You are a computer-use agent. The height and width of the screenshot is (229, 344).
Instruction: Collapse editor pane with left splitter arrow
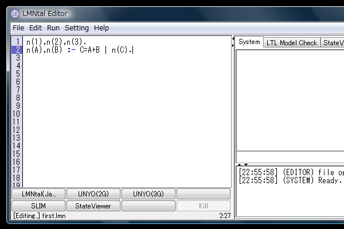(233, 39)
